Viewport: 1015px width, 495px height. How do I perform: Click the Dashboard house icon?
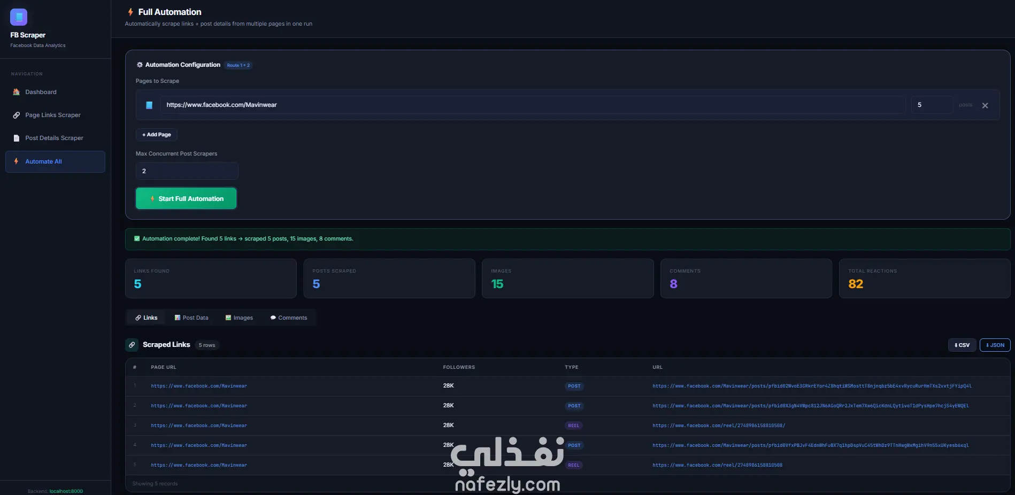(17, 92)
